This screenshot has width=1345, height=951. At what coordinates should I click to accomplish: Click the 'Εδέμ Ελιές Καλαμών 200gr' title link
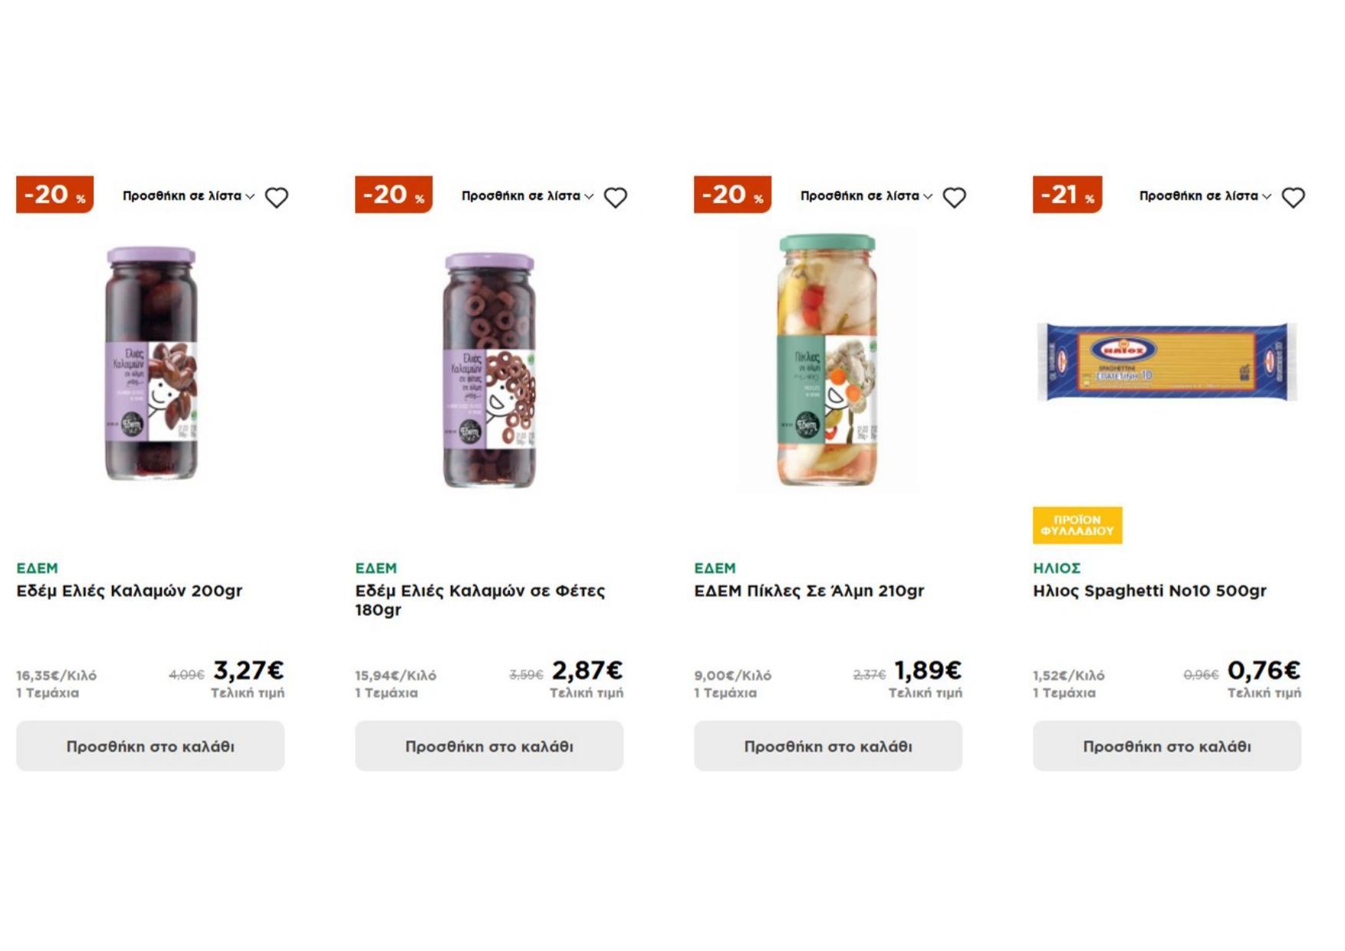click(129, 591)
